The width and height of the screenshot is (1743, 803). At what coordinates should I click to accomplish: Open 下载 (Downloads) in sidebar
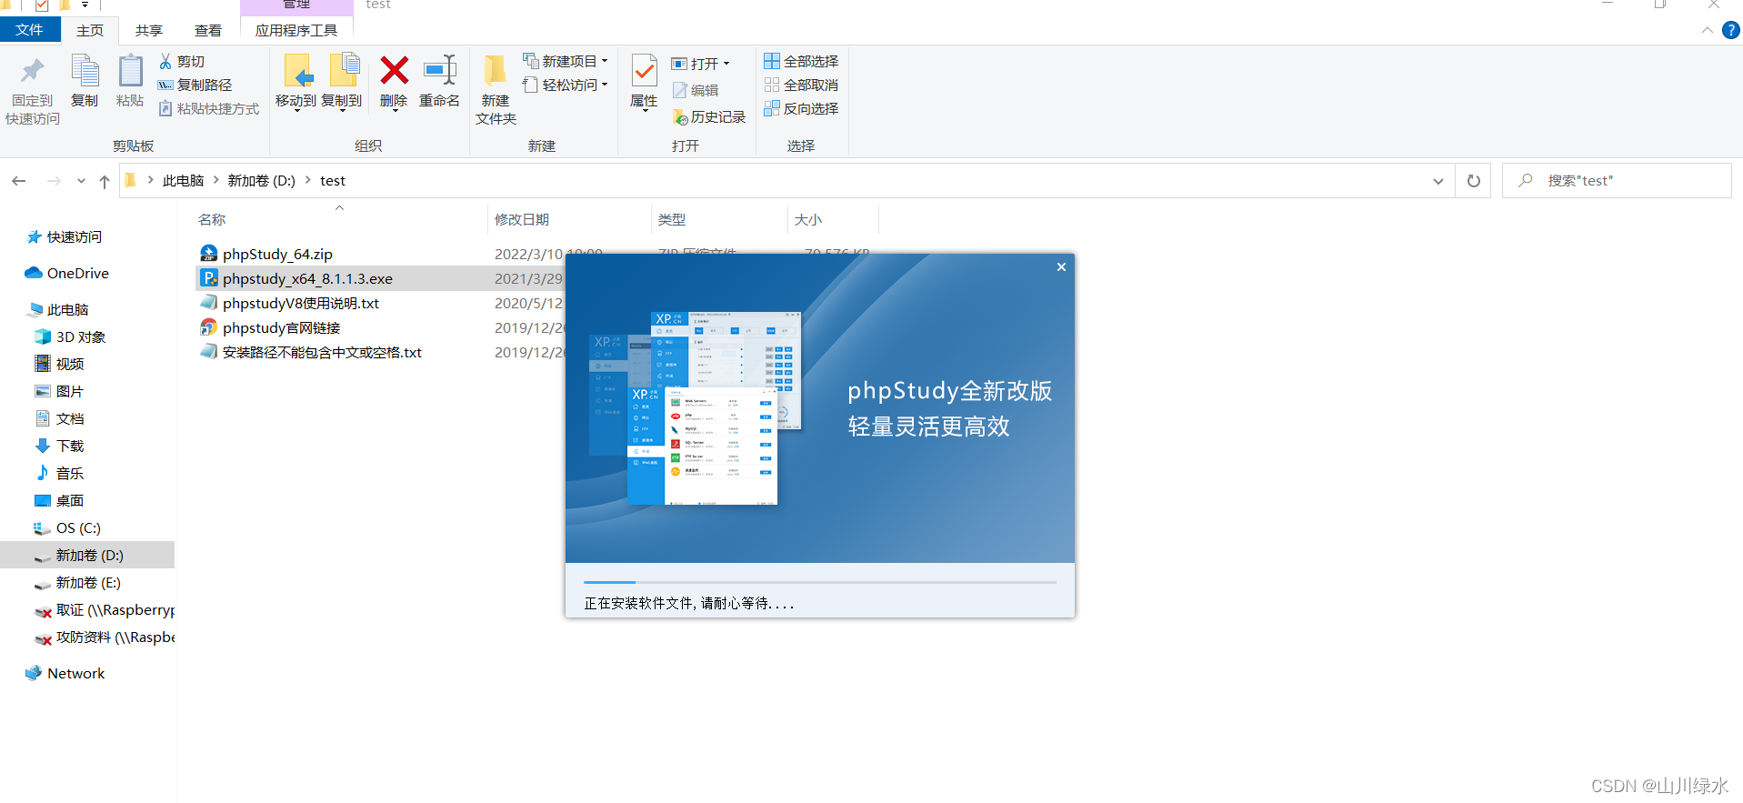70,446
